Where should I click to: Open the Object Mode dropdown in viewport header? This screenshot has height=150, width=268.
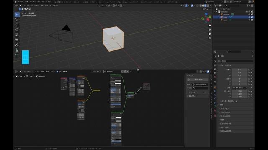pos(26,5)
